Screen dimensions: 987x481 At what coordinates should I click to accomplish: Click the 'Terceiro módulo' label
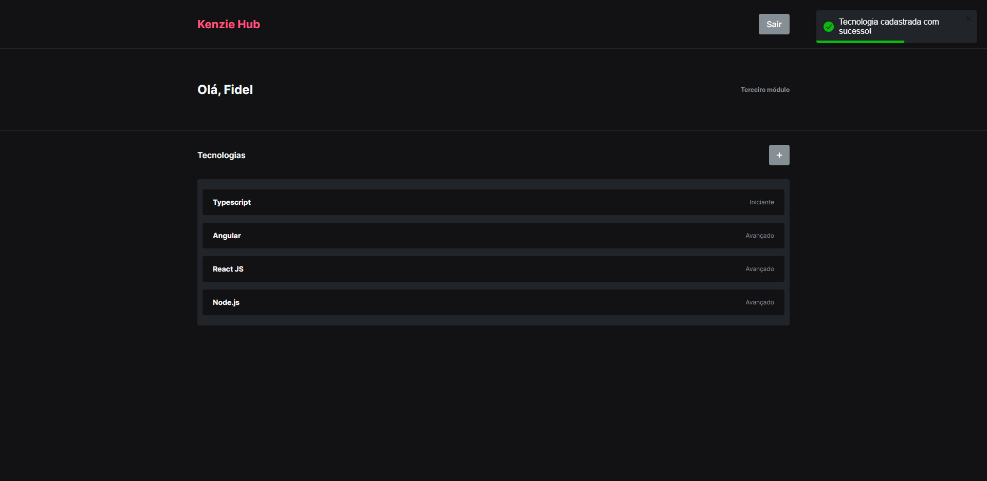(765, 89)
